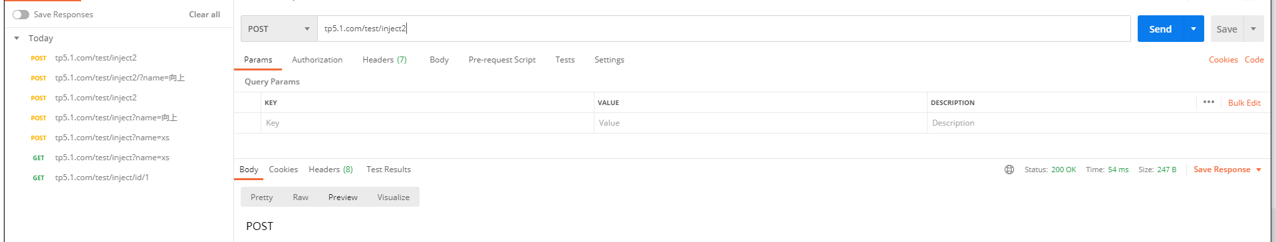Open the POST method dropdown
Viewport: 1276px width, 242px height.
279,29
